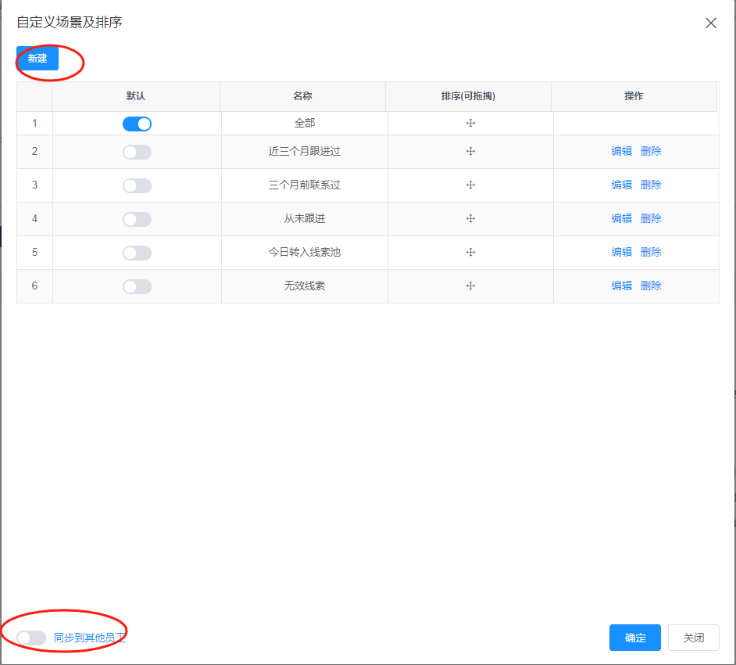The height and width of the screenshot is (665, 736).
Task: Turn on 同步到其他员工 switch
Action: point(31,638)
